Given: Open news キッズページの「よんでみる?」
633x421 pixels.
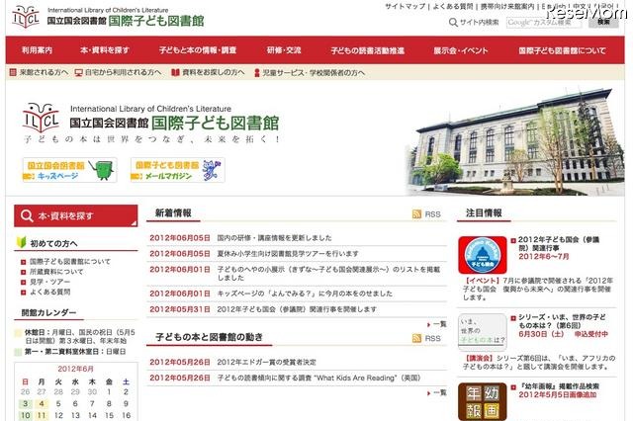Looking at the screenshot, I should [x=305, y=294].
